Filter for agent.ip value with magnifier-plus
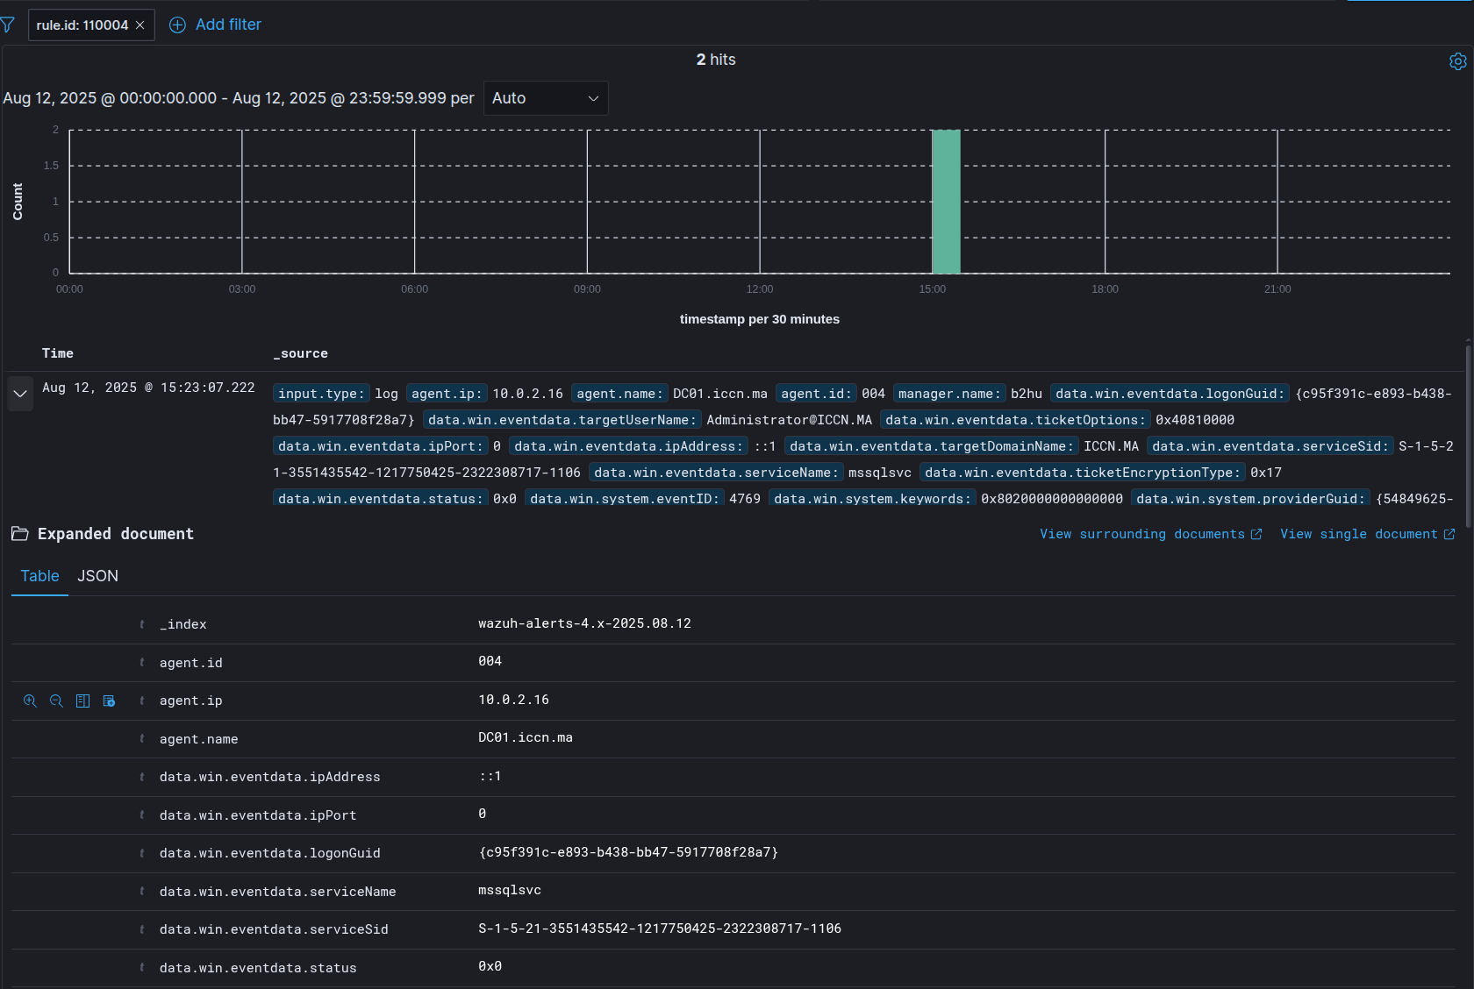Image resolution: width=1474 pixels, height=989 pixels. point(30,701)
